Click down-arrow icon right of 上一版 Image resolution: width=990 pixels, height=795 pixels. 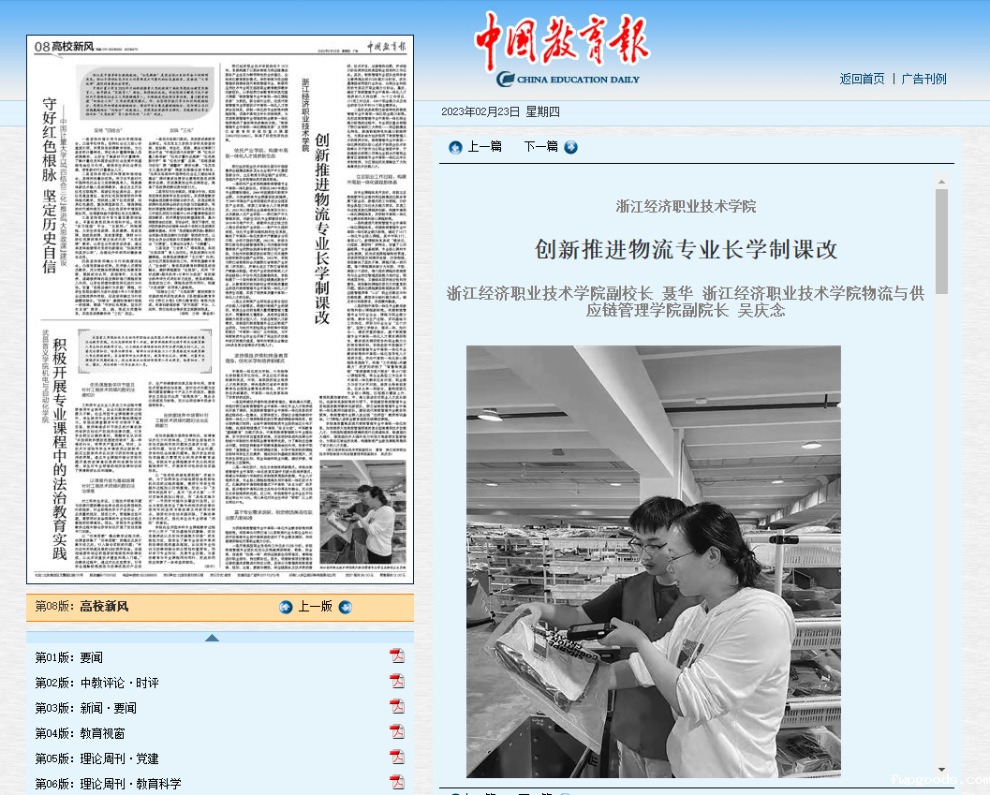tap(346, 607)
